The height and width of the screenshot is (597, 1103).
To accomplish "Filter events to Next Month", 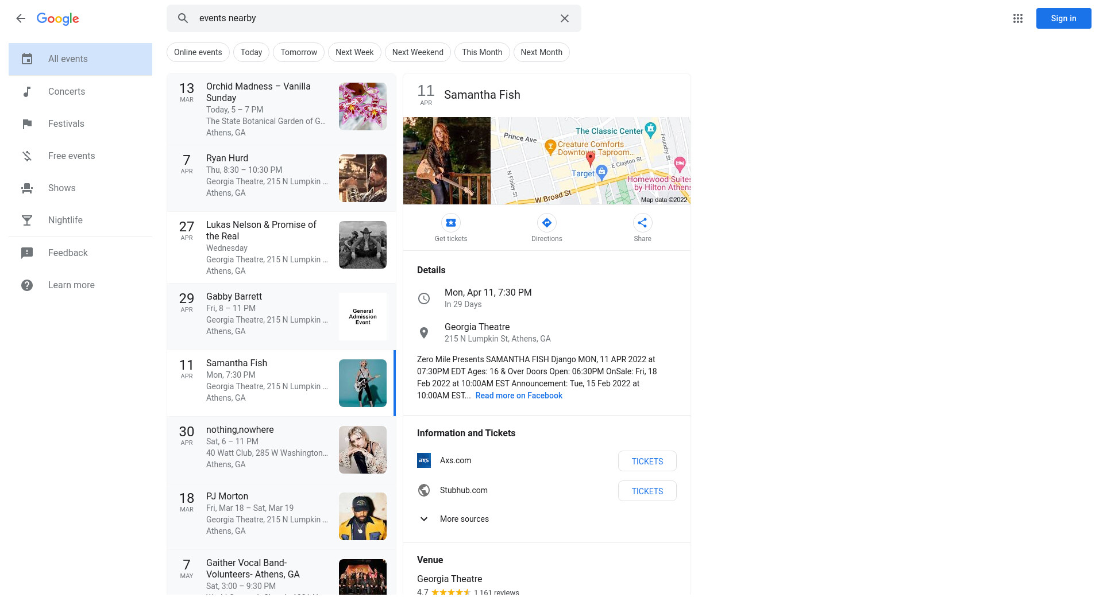I will (x=542, y=52).
